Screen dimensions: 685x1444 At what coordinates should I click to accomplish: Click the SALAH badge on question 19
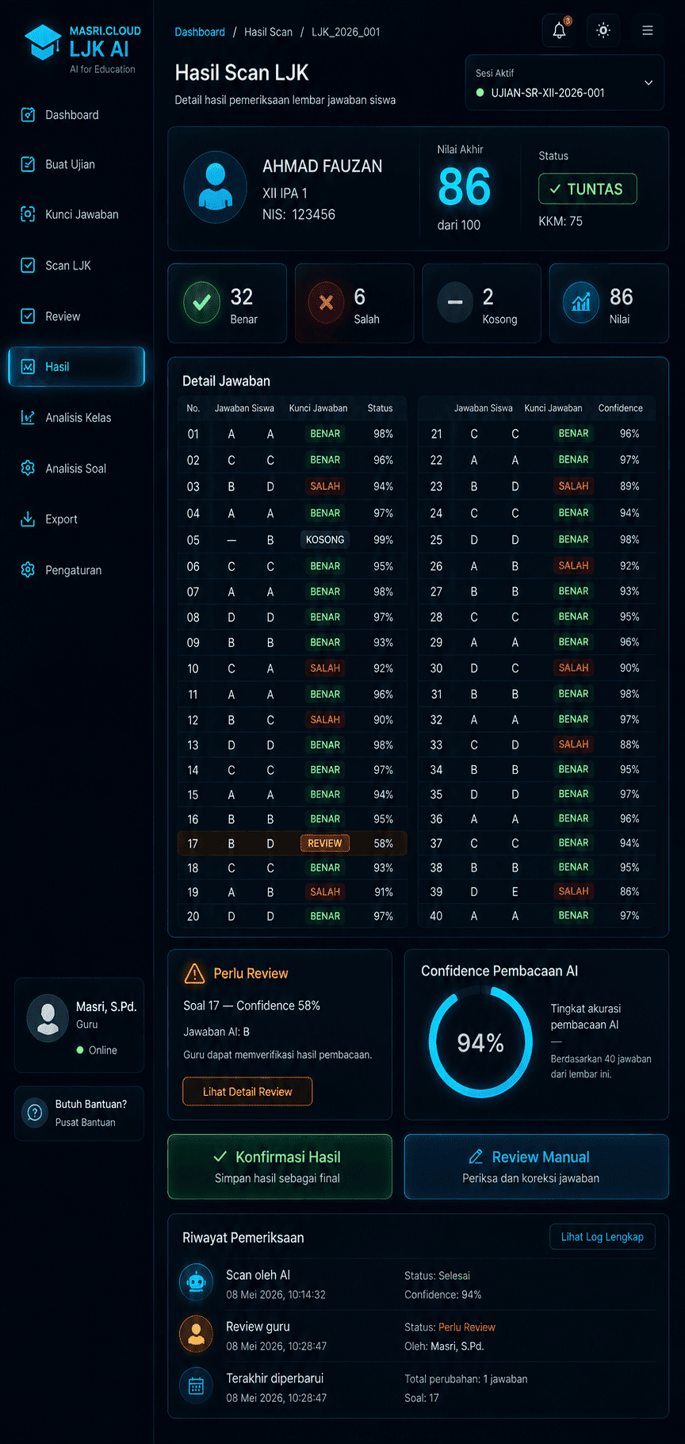325,891
